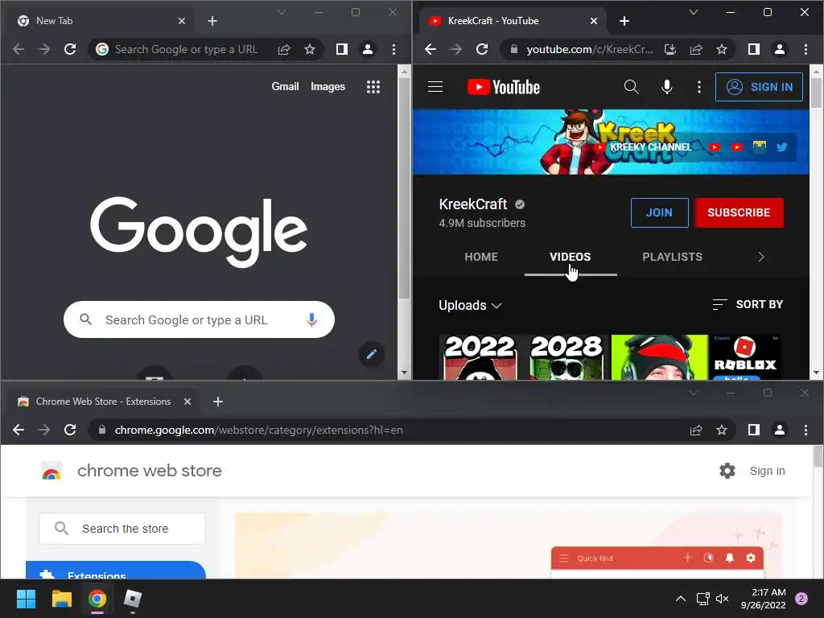Open the Gmail link
The width and height of the screenshot is (824, 618).
[x=285, y=86]
